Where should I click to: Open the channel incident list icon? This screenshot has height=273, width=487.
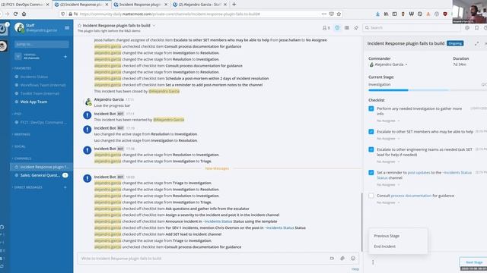click(347, 28)
